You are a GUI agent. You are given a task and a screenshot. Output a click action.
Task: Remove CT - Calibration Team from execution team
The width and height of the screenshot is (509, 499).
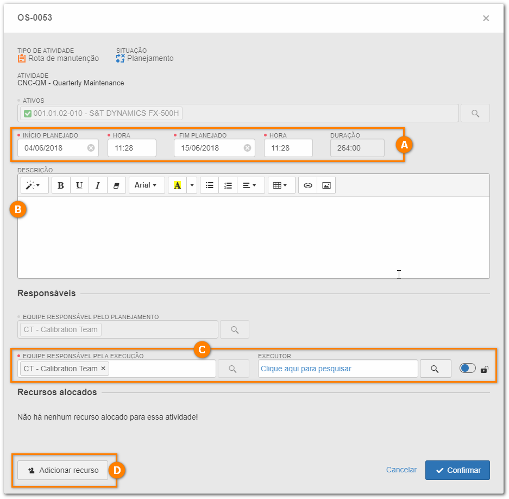pos(103,369)
